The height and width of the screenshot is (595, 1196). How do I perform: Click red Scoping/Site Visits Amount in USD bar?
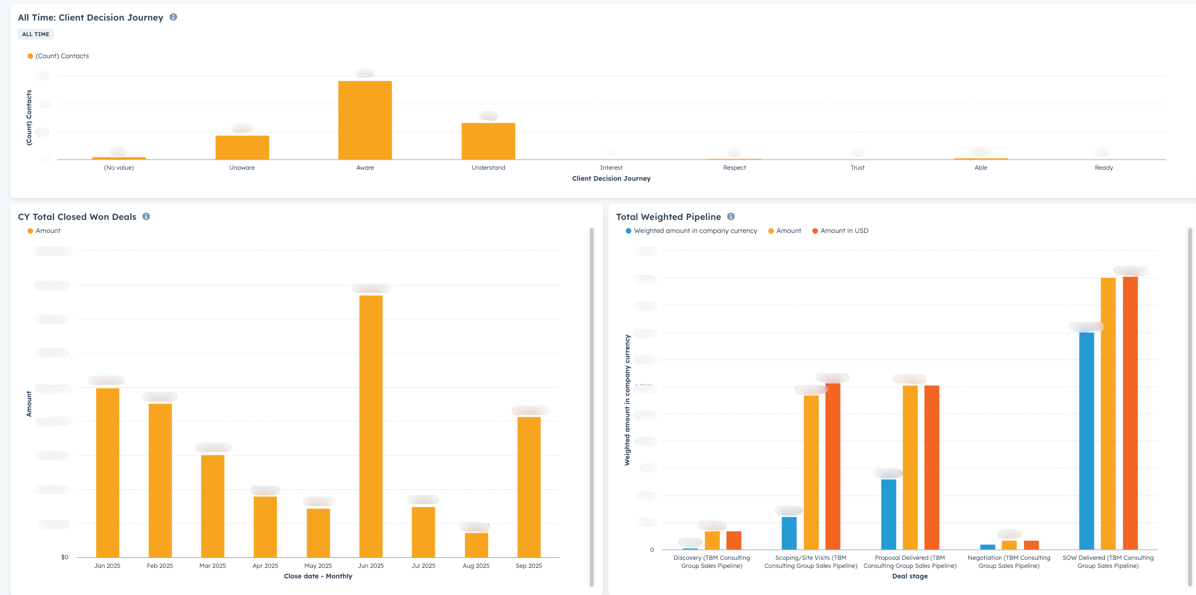(x=833, y=465)
